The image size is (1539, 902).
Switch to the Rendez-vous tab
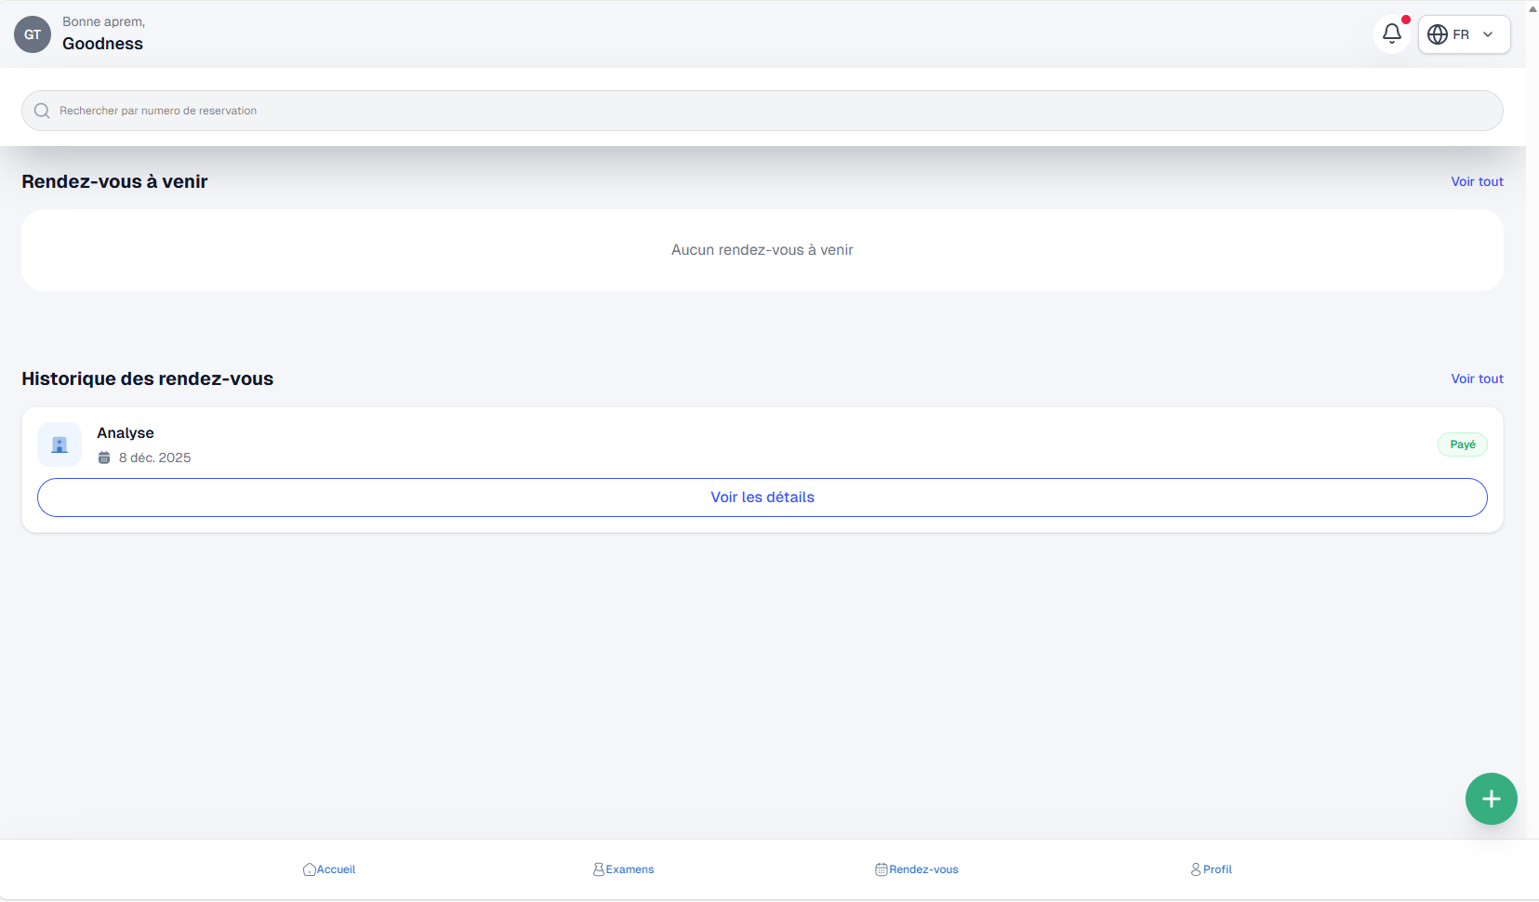pyautogui.click(x=917, y=869)
